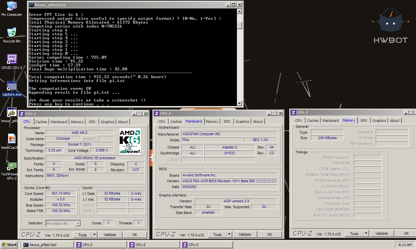Open SPD tab in left CPU-Z window
Viewport: 416px width, 249px height.
[x=92, y=122]
